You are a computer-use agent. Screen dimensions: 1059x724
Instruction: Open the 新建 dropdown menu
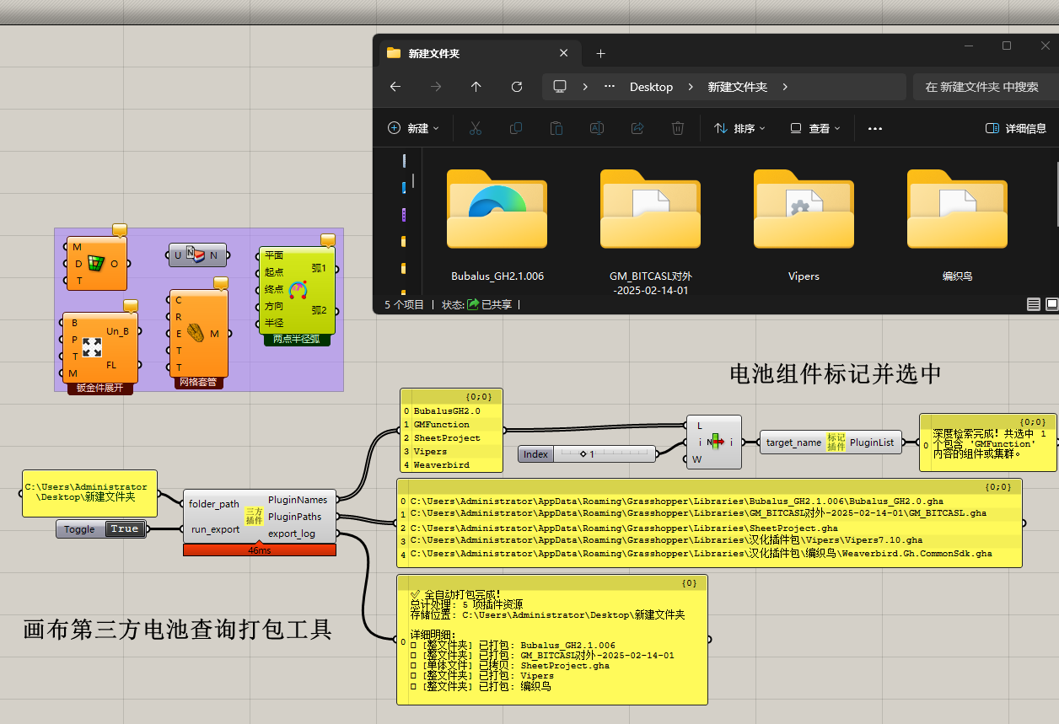click(413, 128)
